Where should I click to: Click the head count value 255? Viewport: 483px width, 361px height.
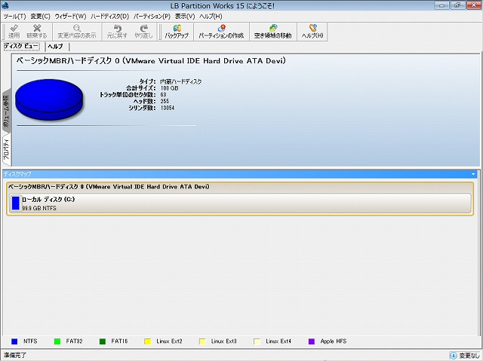click(x=165, y=101)
